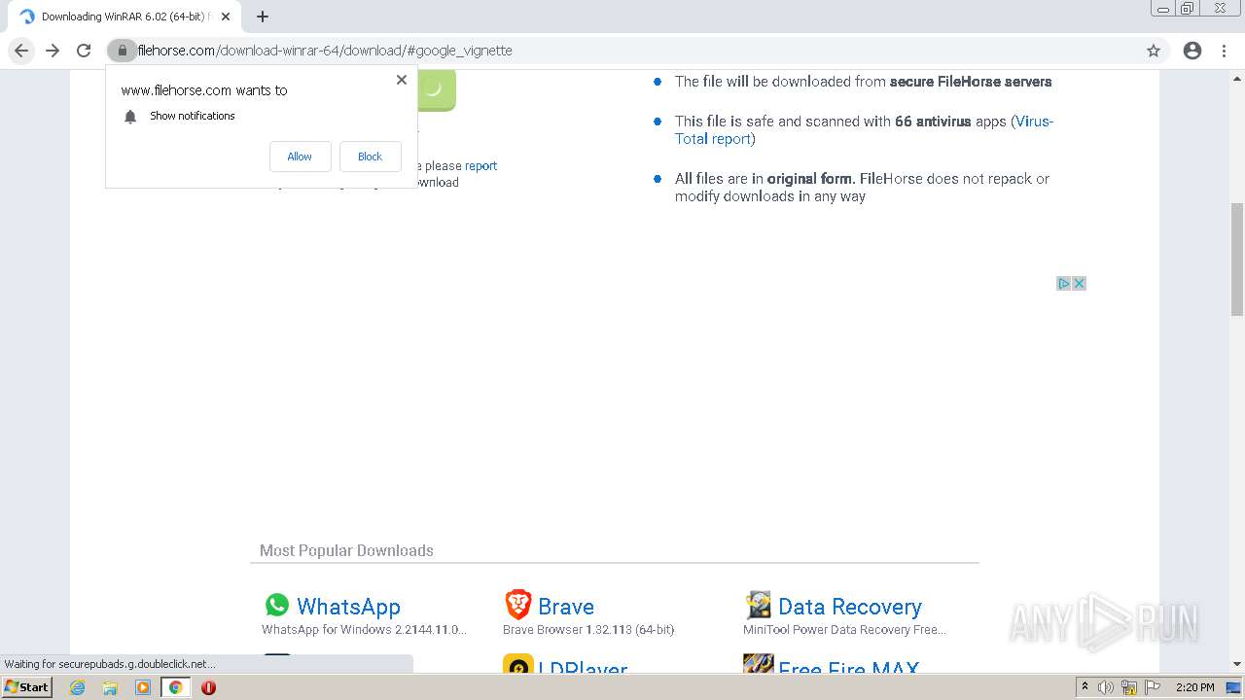
Task: Click 'Brave Browser 1.32.113 (64-bit)' text
Action: 588,630
